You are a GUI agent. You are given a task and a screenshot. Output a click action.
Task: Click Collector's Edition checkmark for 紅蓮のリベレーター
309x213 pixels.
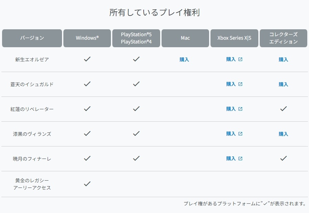click(284, 109)
